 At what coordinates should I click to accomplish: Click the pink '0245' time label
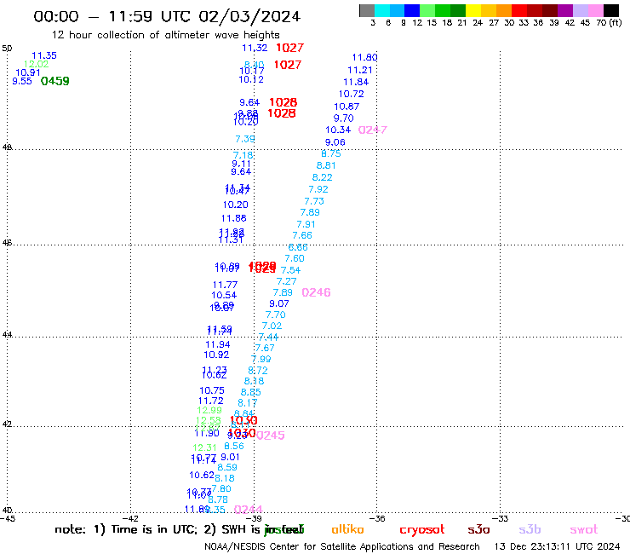click(x=271, y=436)
